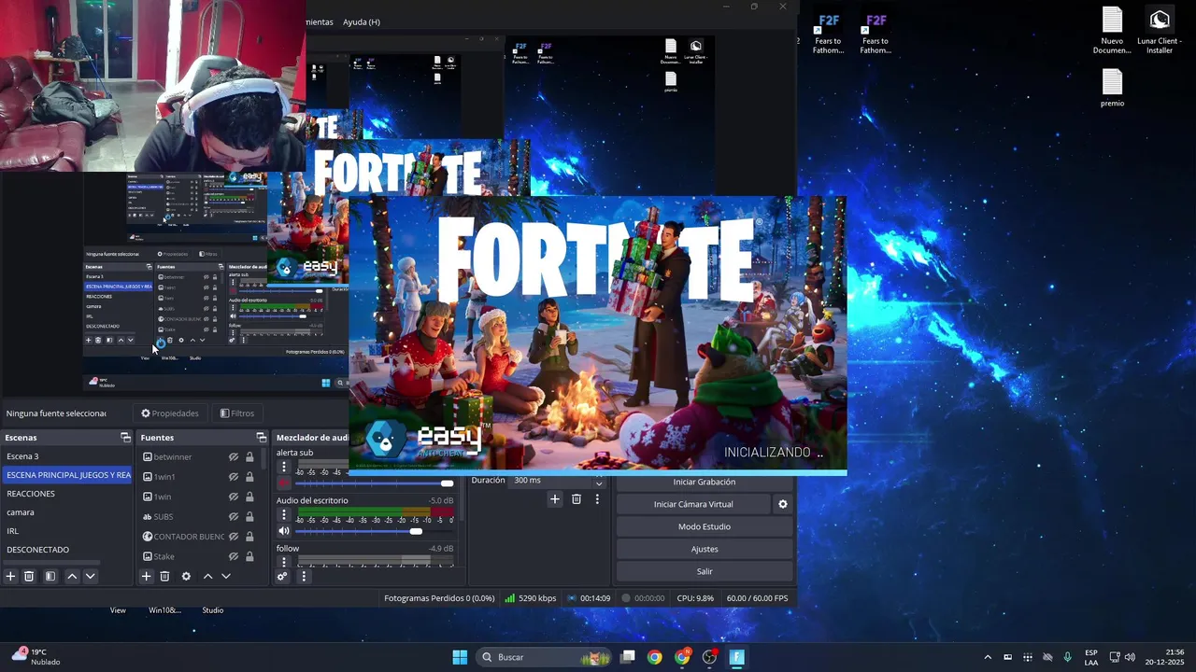Move source up in Fuentes toolbar
This screenshot has height=672, width=1196.
207,577
